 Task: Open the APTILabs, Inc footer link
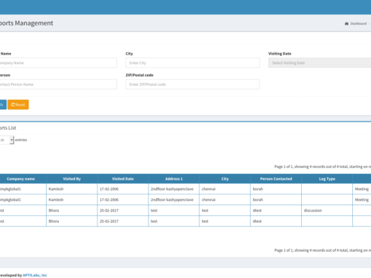pos(35,275)
